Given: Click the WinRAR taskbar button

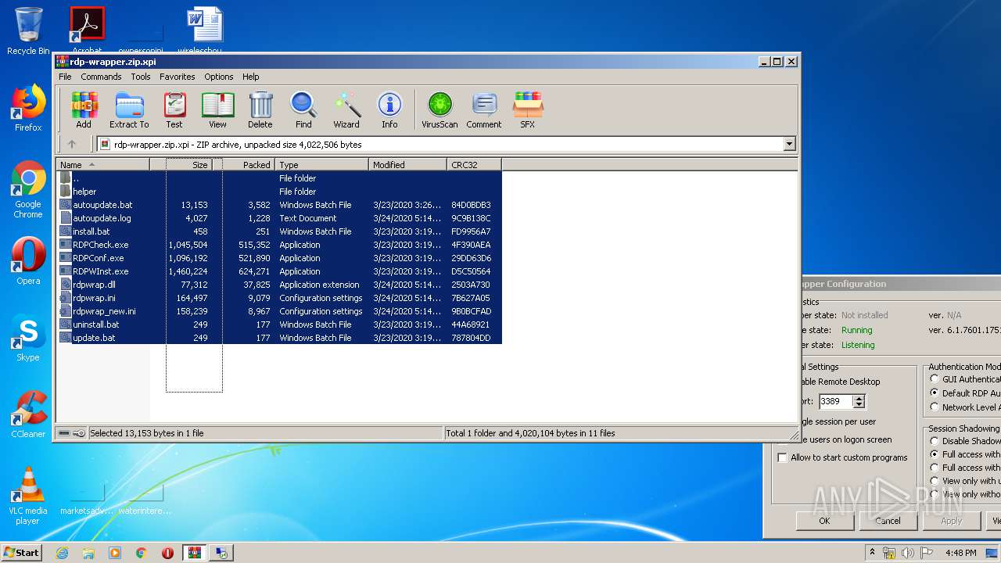Looking at the screenshot, I should point(194,553).
